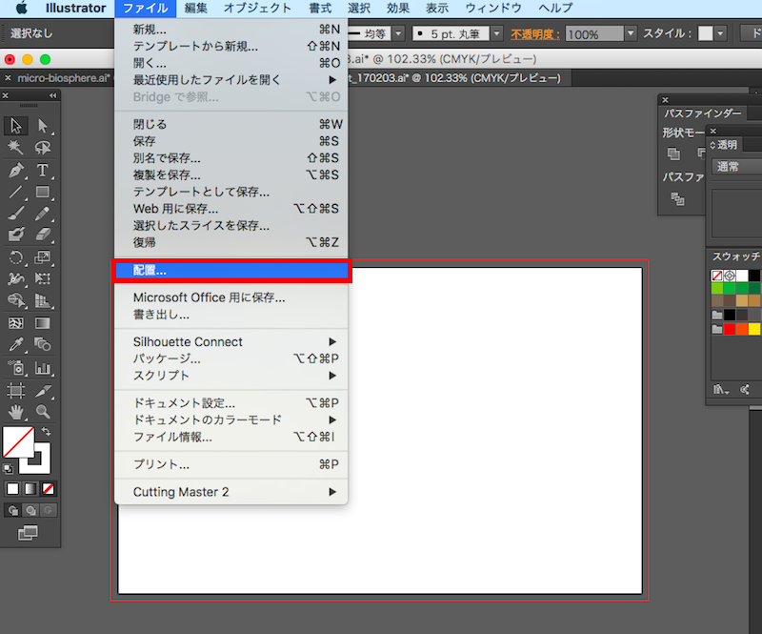
Task: Select the Mesh tool
Action: pyautogui.click(x=16, y=323)
